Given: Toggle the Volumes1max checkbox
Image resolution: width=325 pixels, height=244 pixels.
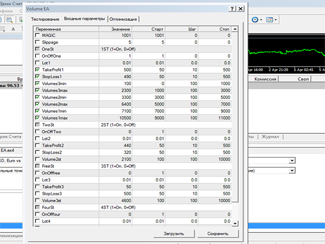Looking at the screenshot, I should (38, 118).
